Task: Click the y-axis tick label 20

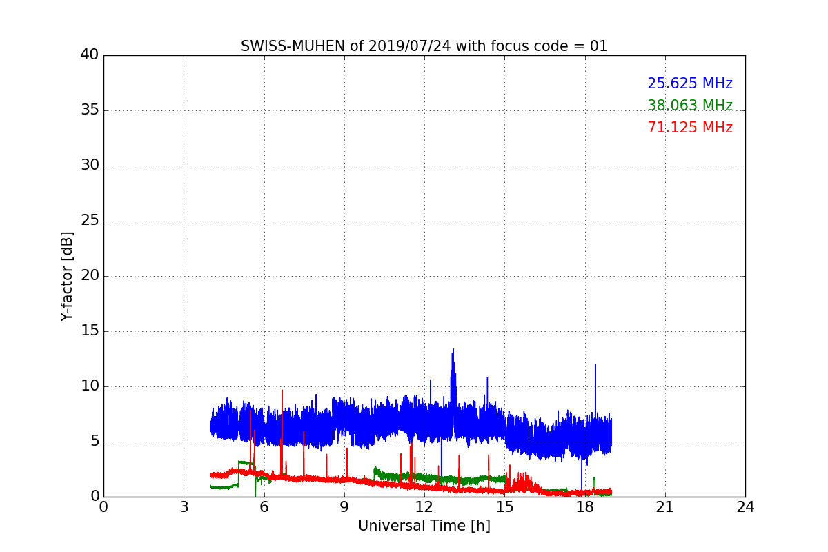Action: (90, 276)
